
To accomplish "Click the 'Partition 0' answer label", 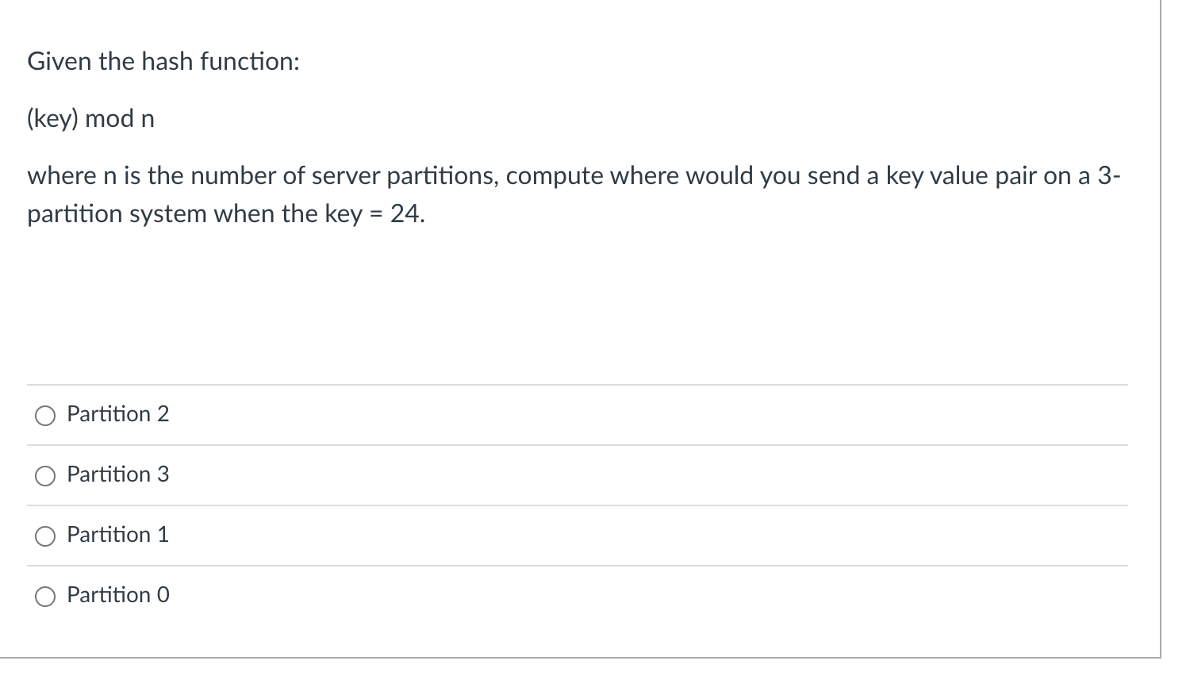I will [x=118, y=595].
